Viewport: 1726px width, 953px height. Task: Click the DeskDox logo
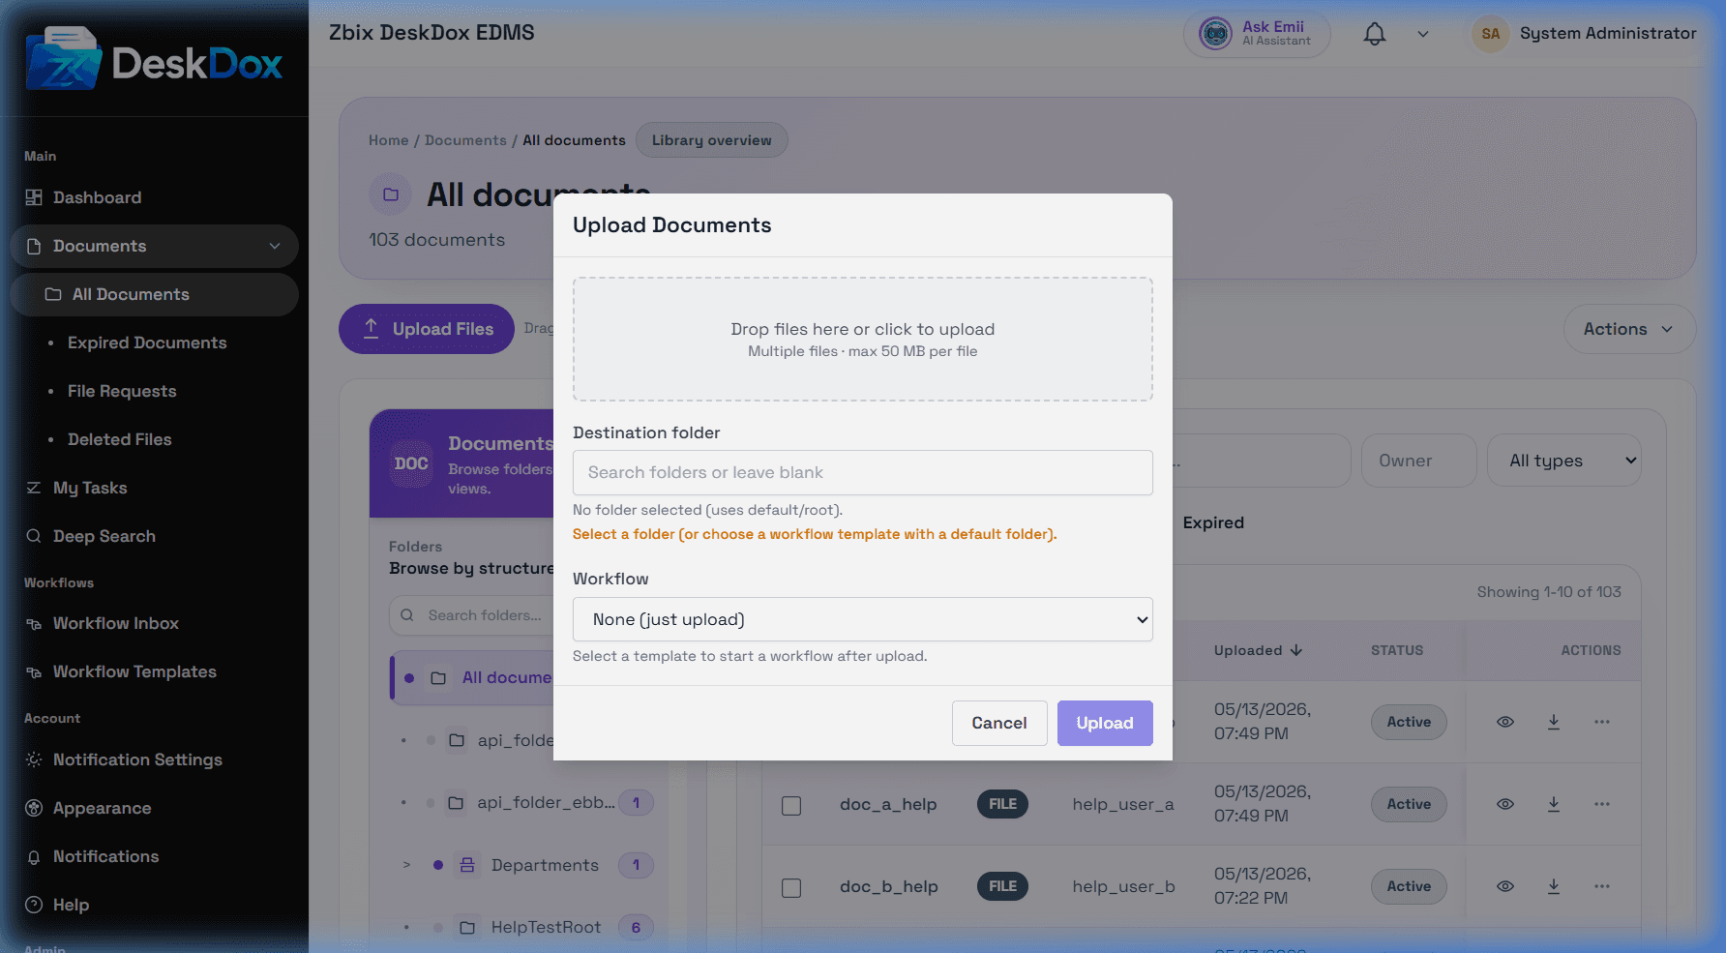154,60
